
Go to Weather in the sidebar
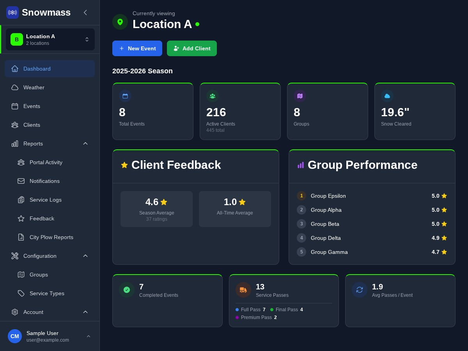point(34,87)
